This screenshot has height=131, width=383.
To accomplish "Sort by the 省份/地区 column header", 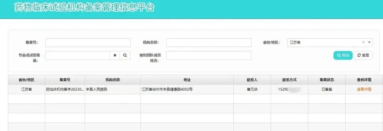I will pyautogui.click(x=26, y=80).
